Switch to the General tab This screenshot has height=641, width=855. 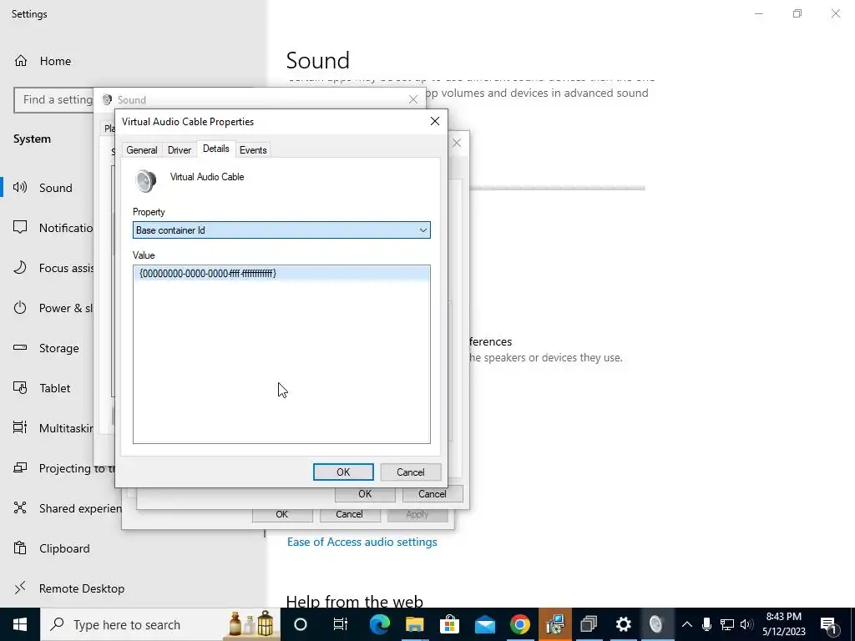point(142,150)
